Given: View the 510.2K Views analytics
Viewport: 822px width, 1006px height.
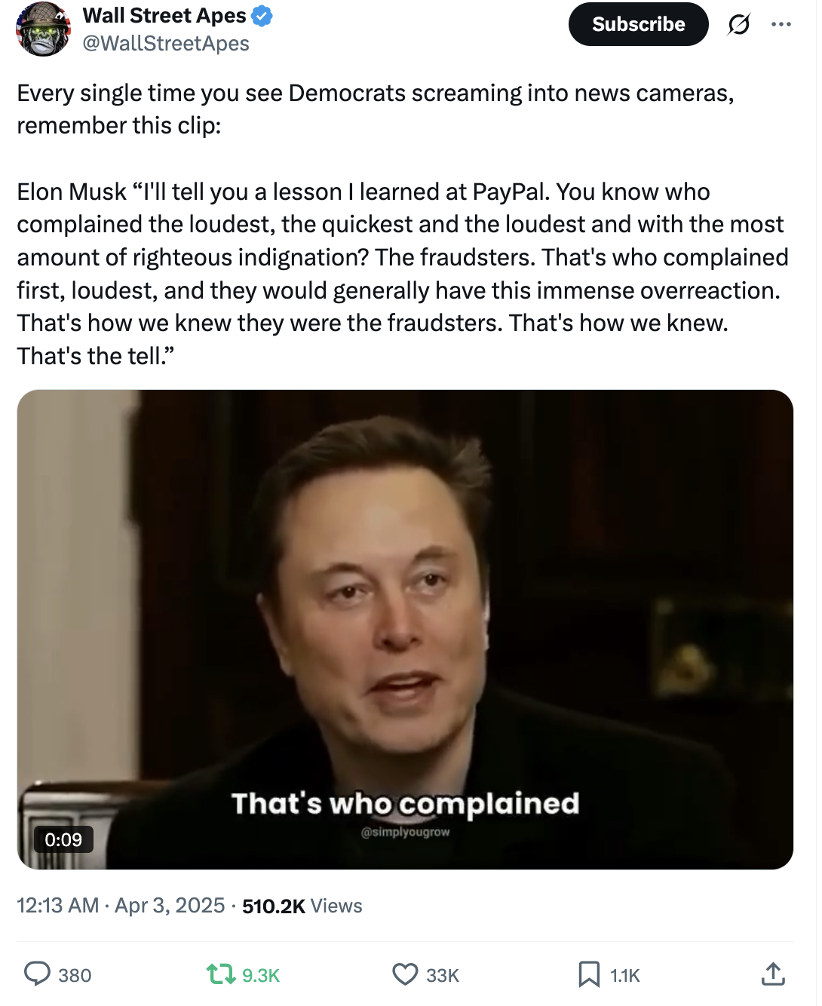Looking at the screenshot, I should [302, 906].
